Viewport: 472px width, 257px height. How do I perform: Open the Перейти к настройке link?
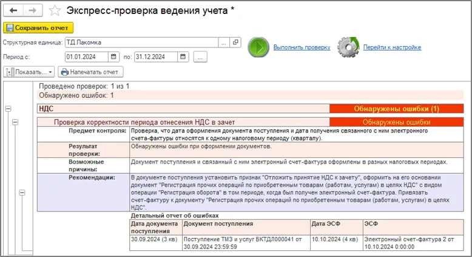392,47
